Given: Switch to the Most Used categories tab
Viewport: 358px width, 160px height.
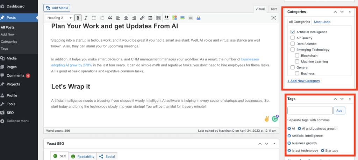Looking at the screenshot, I should [x=322, y=22].
